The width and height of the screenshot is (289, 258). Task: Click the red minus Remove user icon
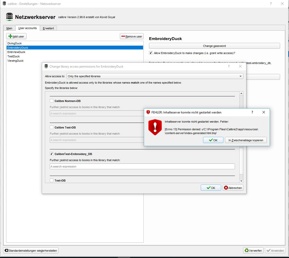click(x=123, y=36)
